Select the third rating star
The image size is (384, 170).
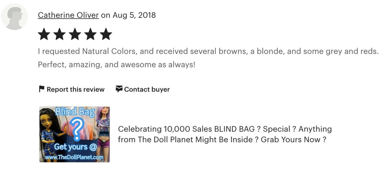[75, 35]
